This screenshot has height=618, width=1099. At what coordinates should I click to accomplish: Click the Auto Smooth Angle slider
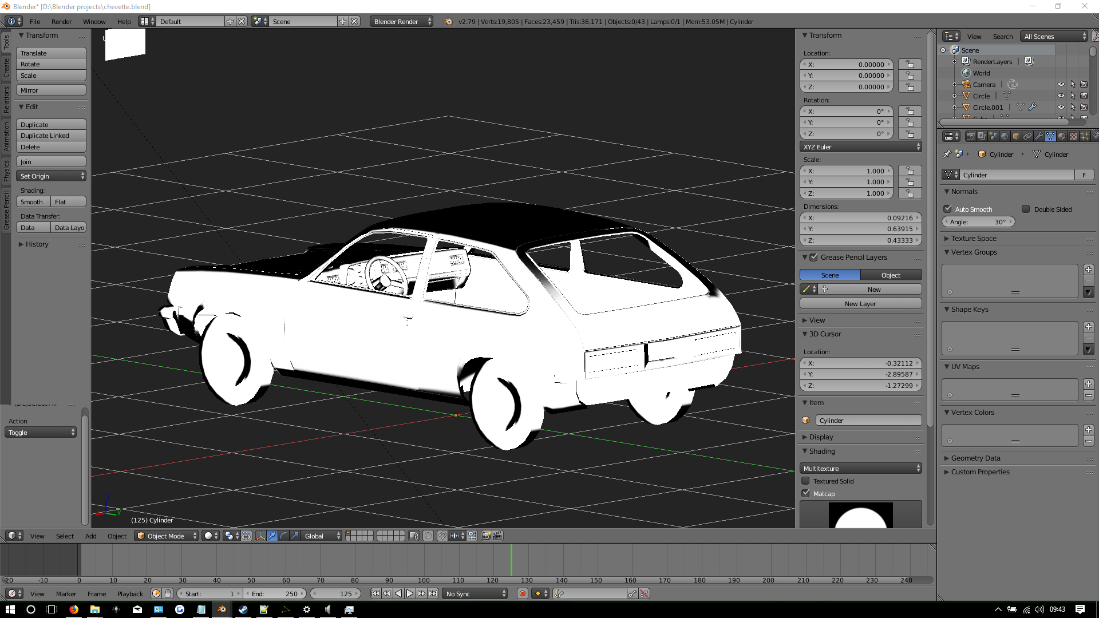[x=978, y=221]
